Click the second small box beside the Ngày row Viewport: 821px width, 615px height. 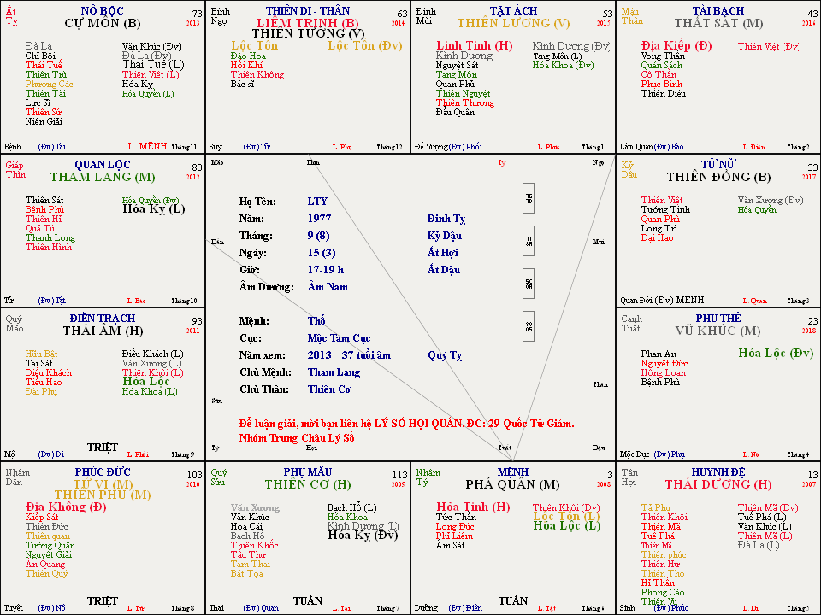529,242
